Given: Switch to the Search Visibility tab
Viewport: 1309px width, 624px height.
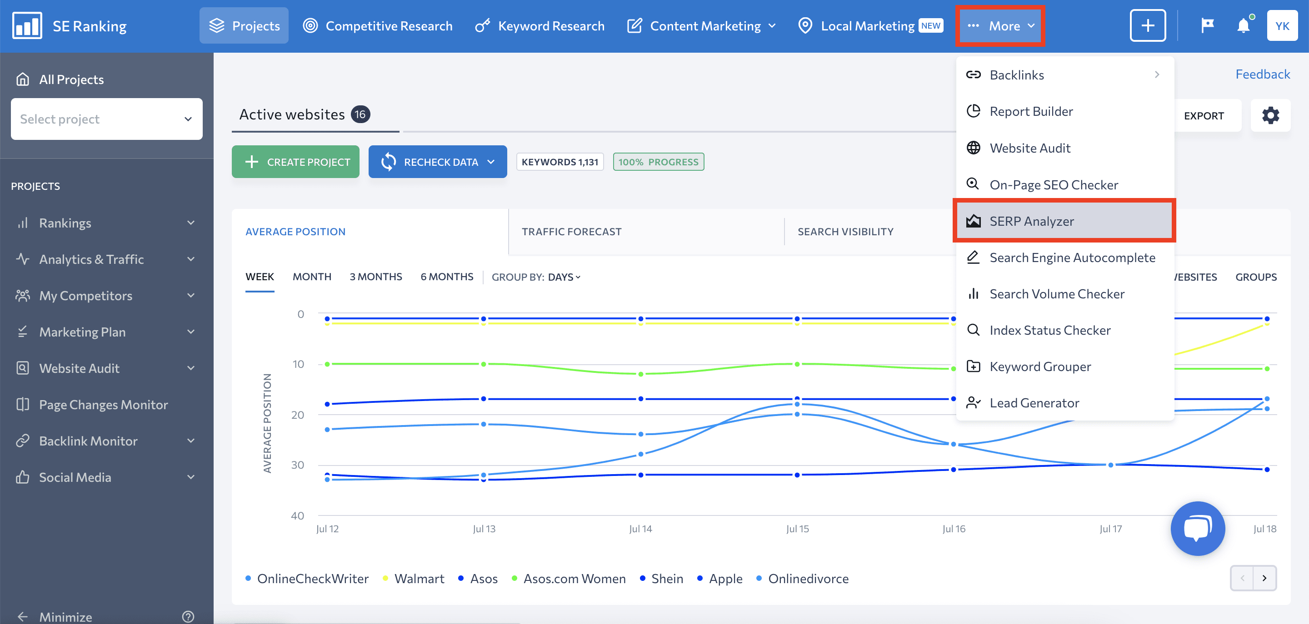Looking at the screenshot, I should click(x=845, y=232).
